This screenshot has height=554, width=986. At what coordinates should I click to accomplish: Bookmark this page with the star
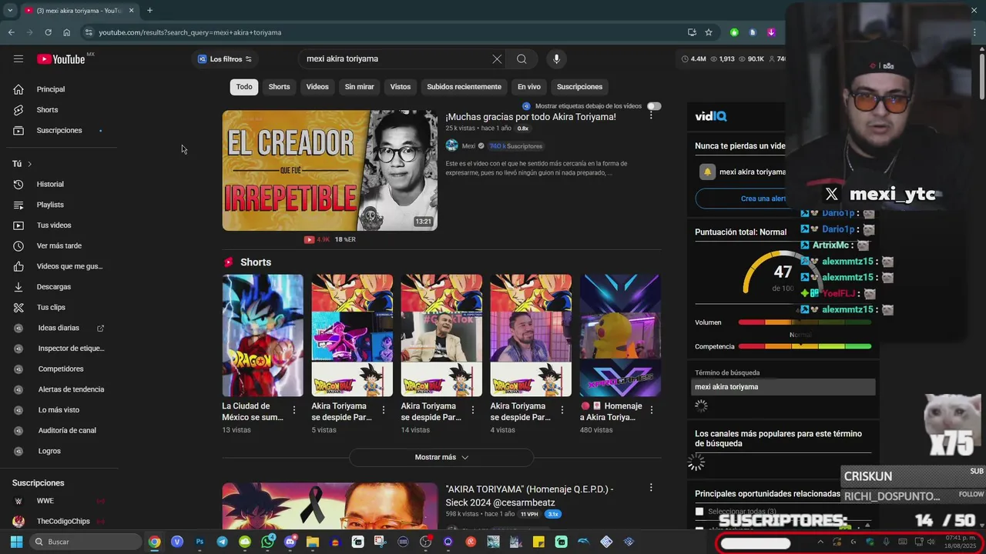pyautogui.click(x=709, y=32)
